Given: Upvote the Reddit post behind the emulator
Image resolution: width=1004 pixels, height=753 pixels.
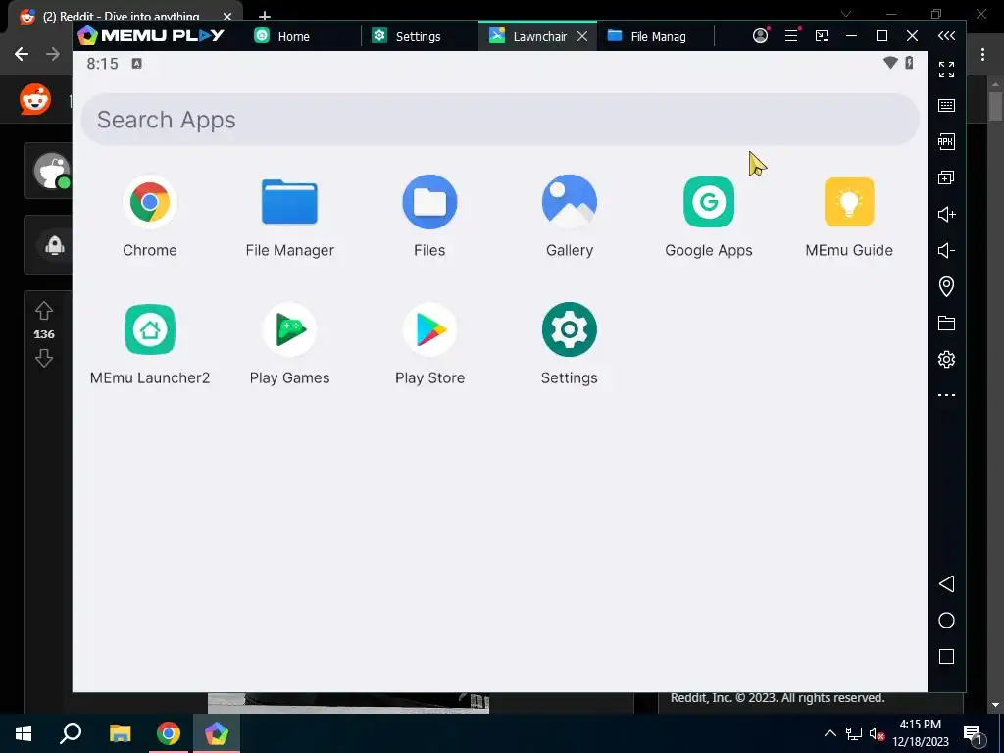Looking at the screenshot, I should 43,311.
